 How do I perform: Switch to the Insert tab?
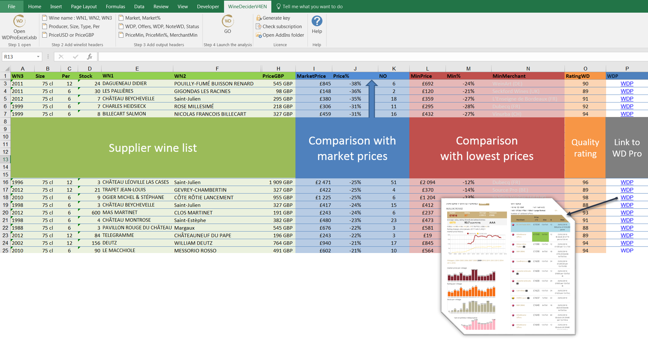(x=56, y=7)
